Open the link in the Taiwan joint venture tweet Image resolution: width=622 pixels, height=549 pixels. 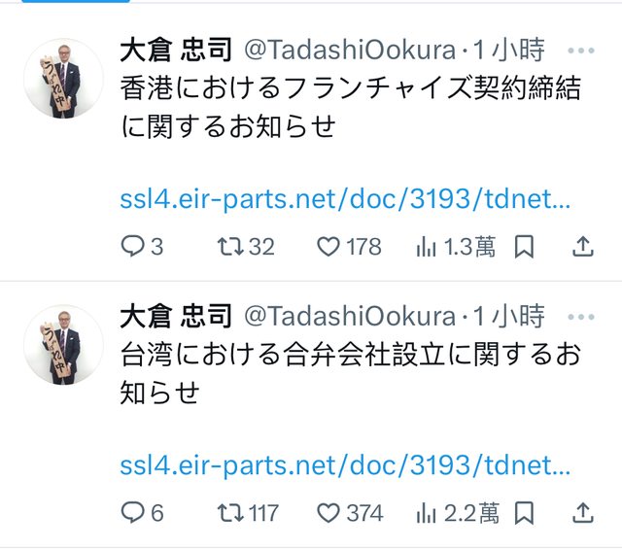346,465
